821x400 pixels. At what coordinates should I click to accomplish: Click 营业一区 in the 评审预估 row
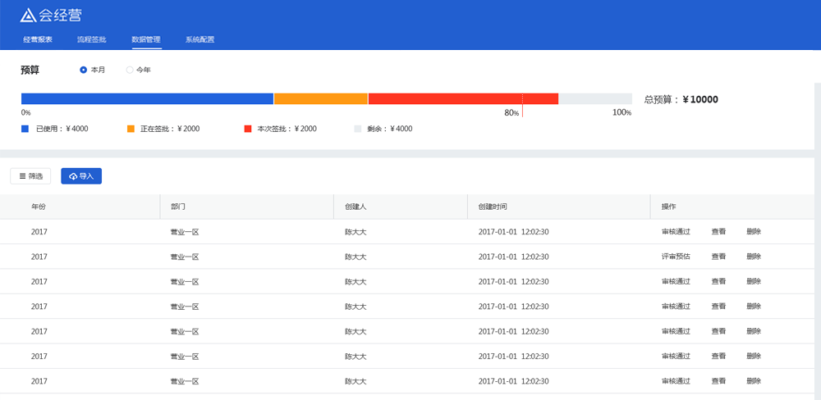click(x=185, y=257)
